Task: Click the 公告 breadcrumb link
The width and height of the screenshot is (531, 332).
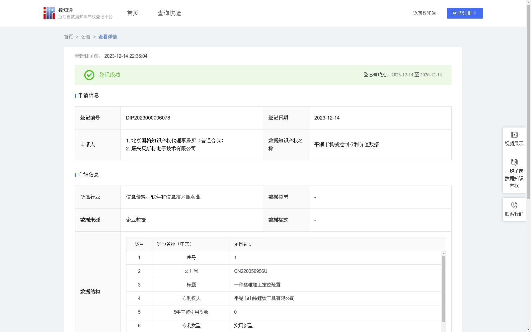Action: point(86,37)
